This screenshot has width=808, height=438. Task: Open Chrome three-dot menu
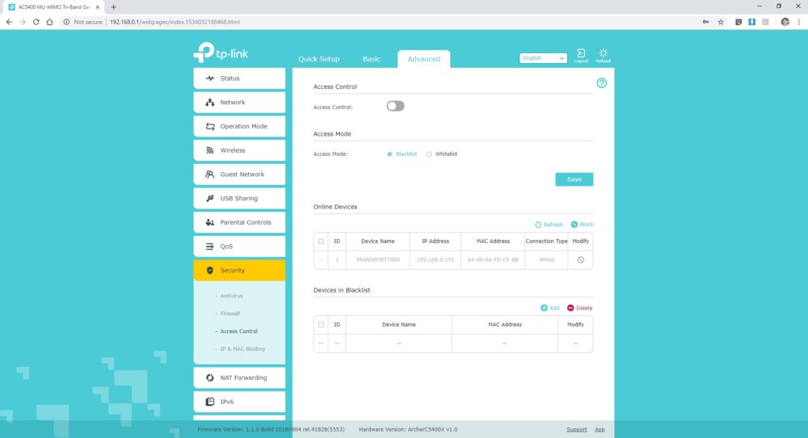pyautogui.click(x=799, y=22)
